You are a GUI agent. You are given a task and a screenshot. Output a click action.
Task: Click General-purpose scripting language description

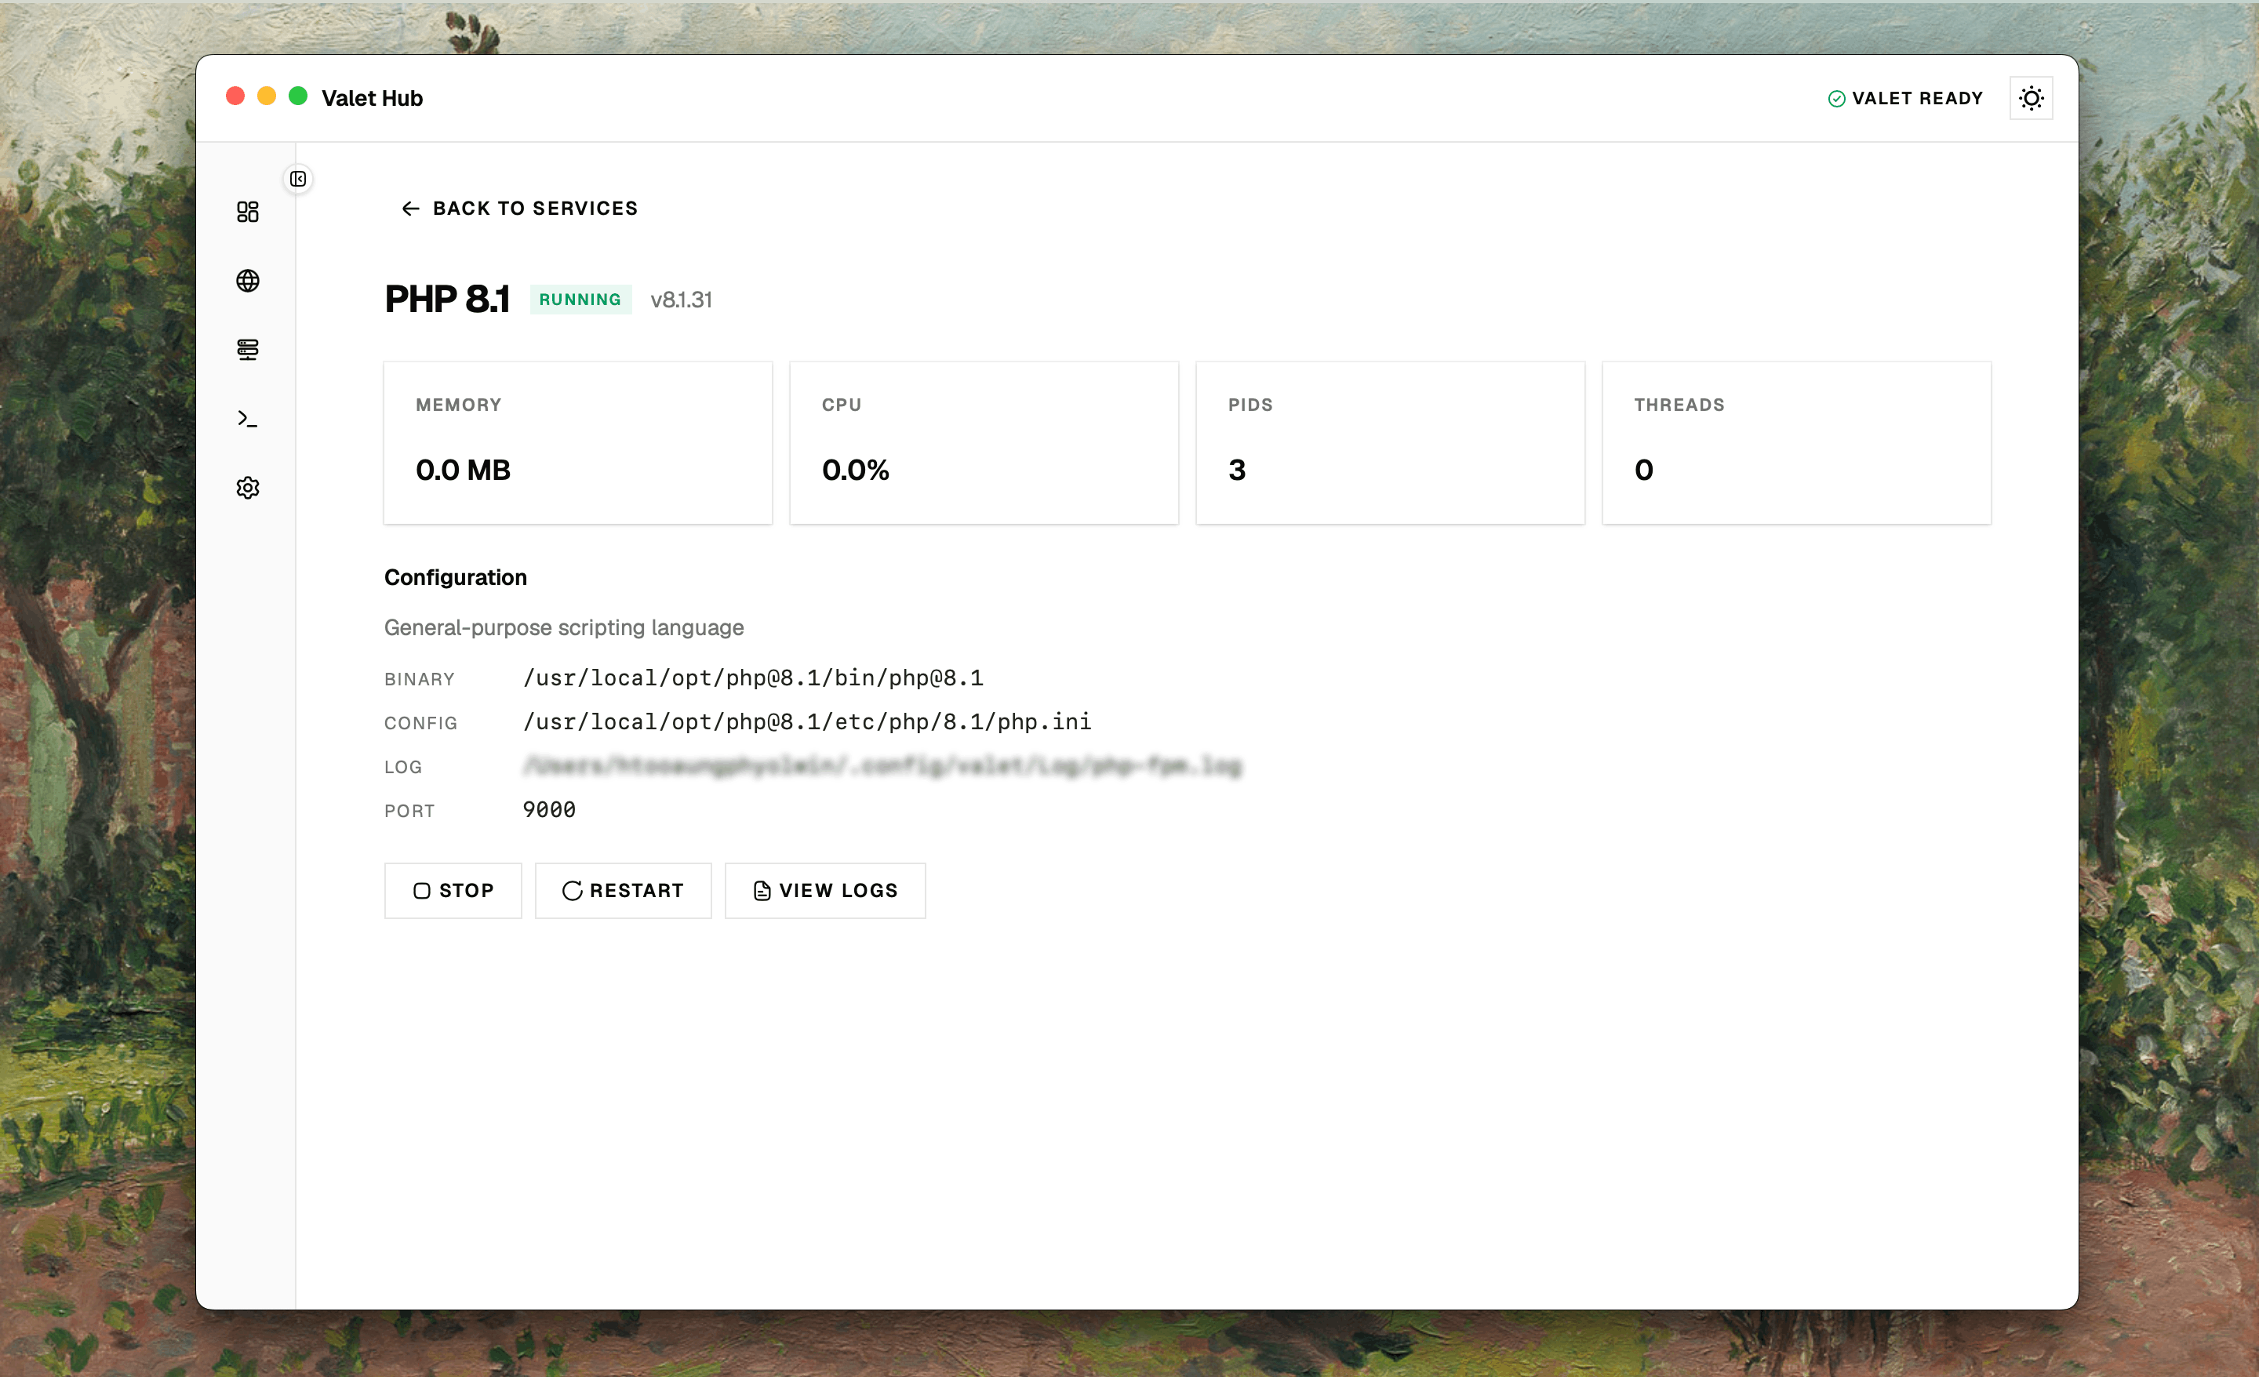(564, 628)
